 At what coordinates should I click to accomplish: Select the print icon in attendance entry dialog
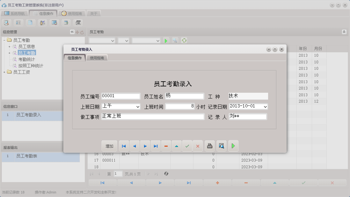click(210, 146)
